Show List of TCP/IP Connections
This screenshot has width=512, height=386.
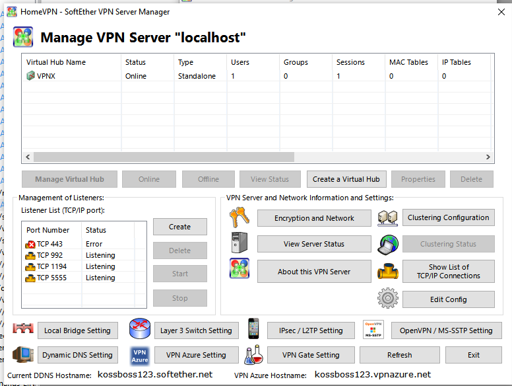coord(448,272)
